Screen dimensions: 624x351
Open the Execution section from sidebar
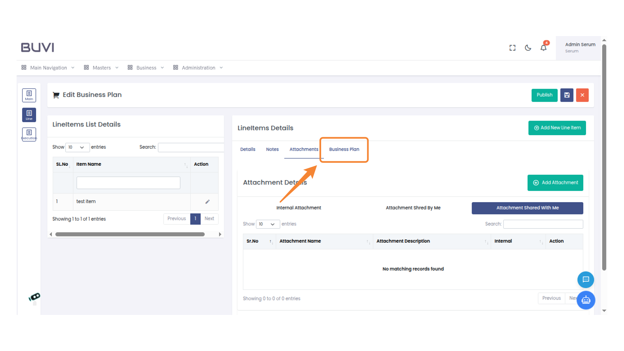[x=29, y=134]
